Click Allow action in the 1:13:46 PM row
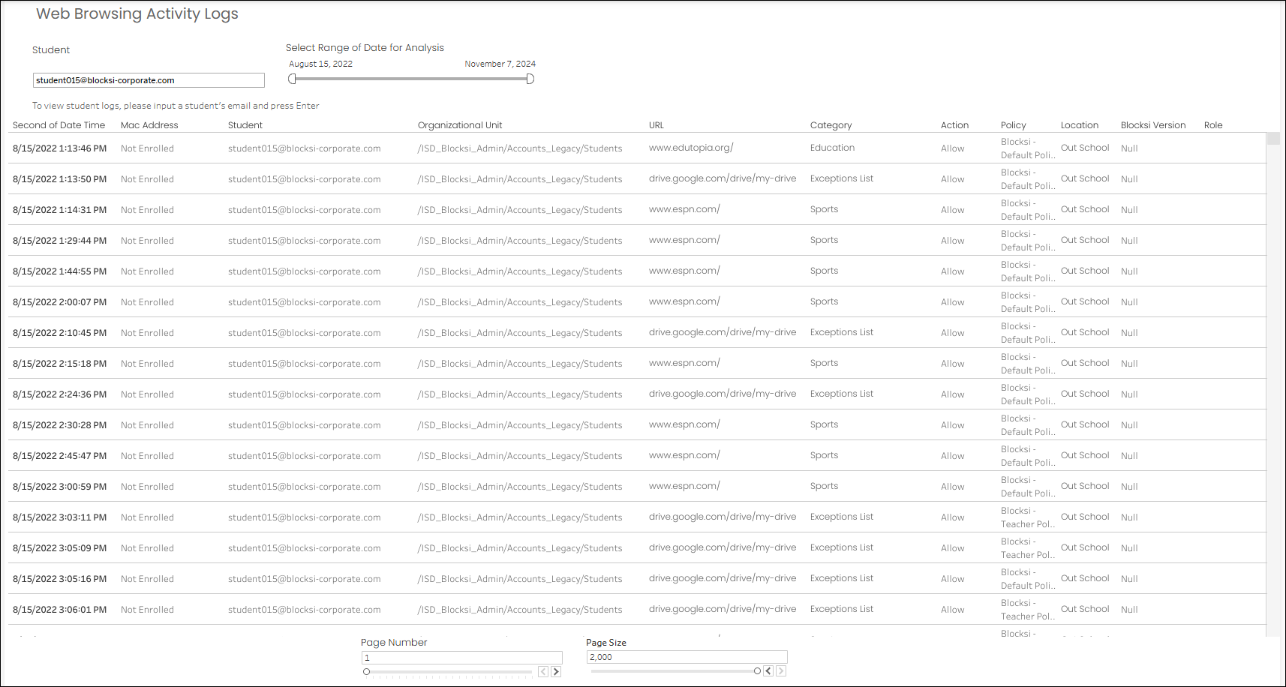The height and width of the screenshot is (687, 1286). coord(952,148)
